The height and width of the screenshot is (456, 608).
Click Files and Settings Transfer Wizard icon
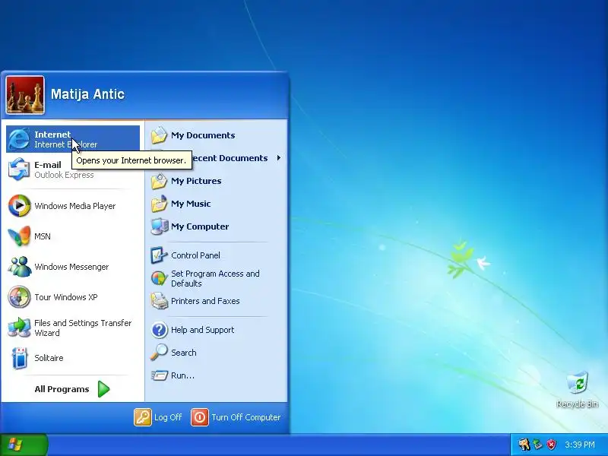19,328
